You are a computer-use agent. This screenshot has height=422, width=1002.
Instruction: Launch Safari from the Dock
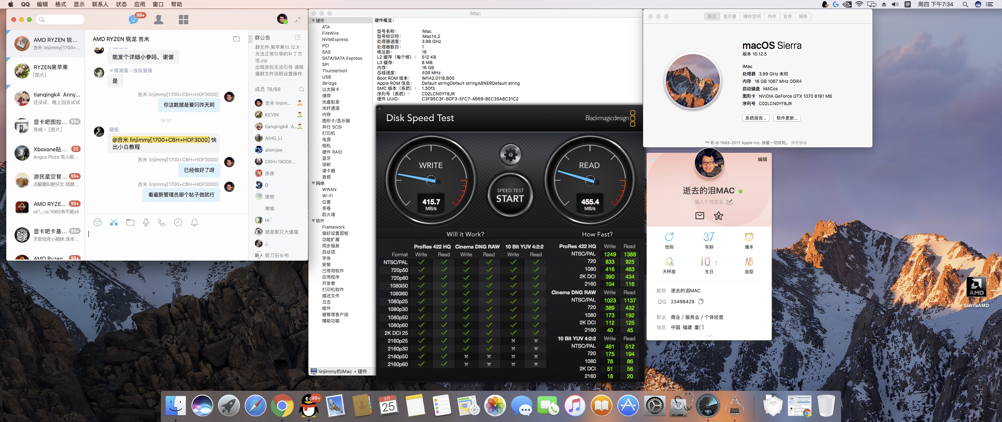(256, 406)
